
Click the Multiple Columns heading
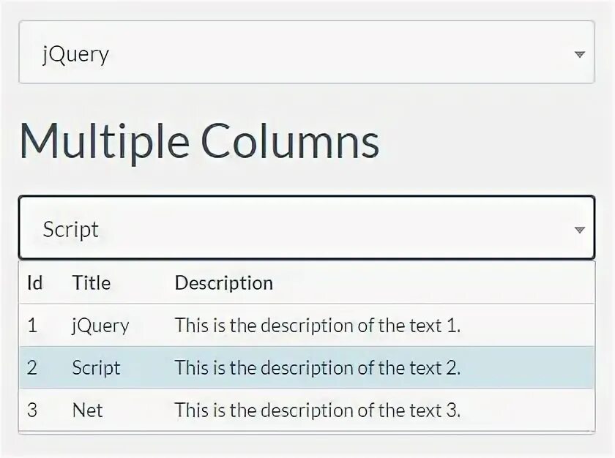[199, 140]
